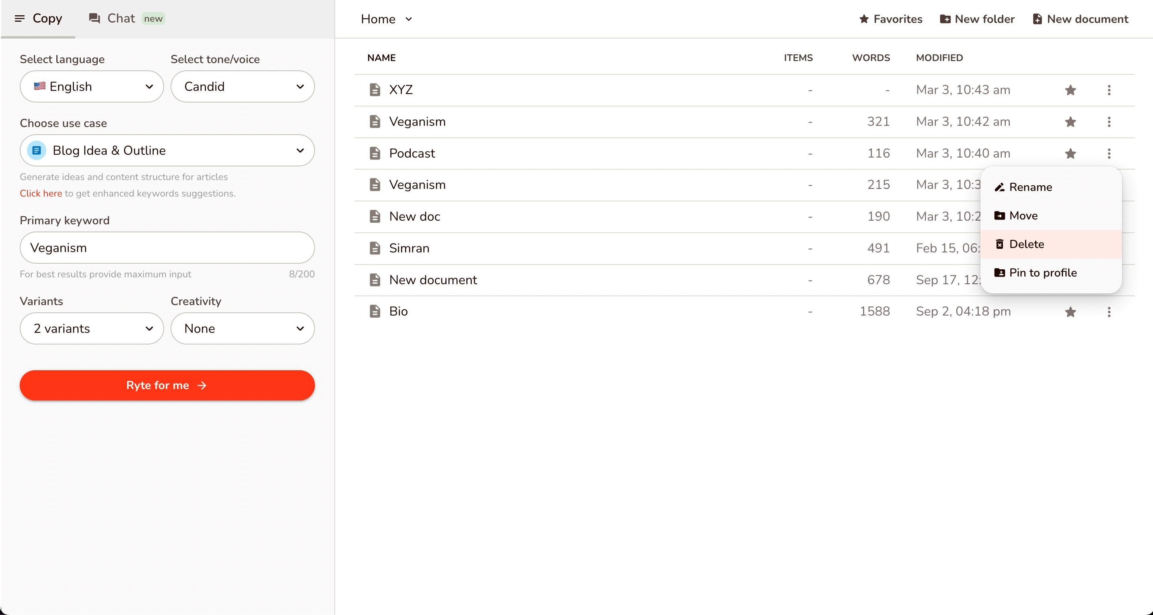
Task: Click the Blog Idea & Outline blue icon
Action: tap(37, 150)
